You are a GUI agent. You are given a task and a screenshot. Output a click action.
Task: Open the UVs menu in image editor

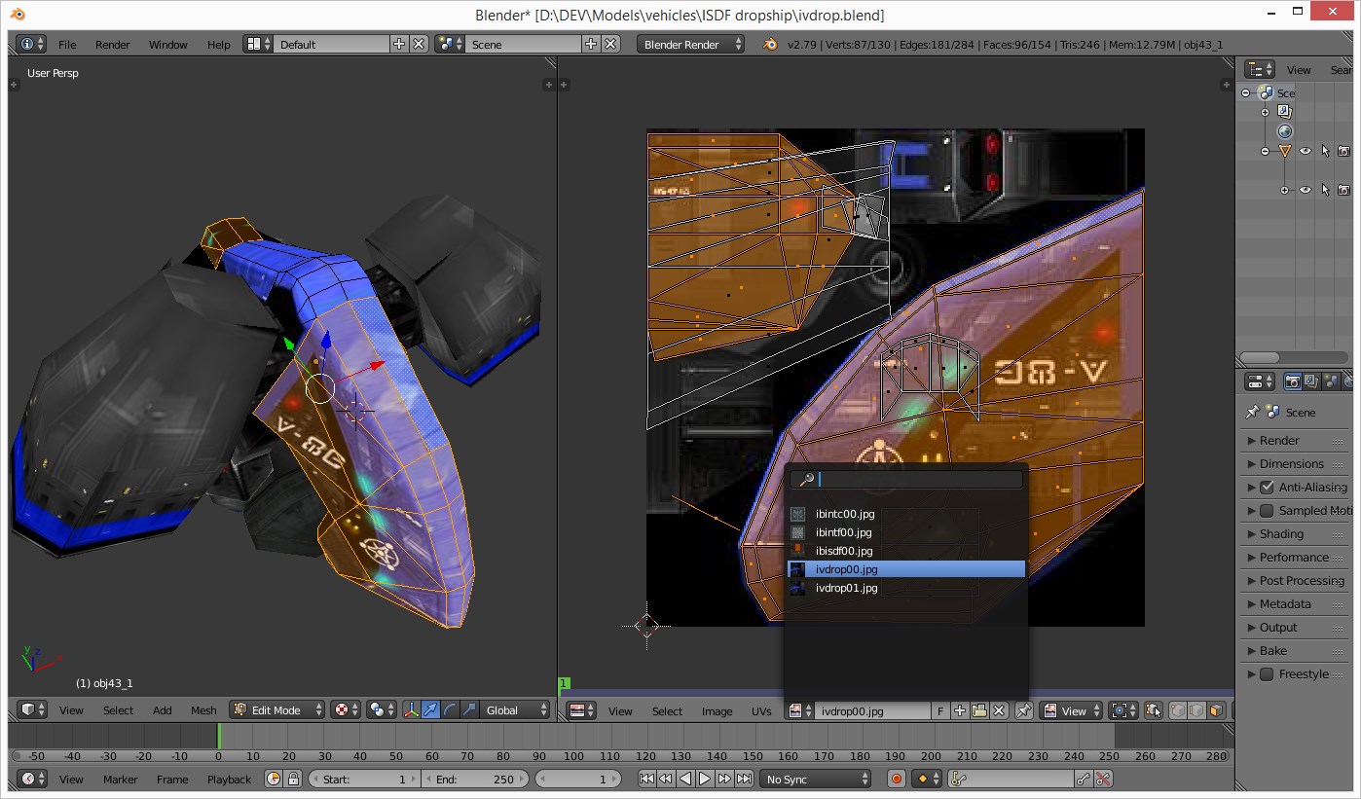point(761,711)
